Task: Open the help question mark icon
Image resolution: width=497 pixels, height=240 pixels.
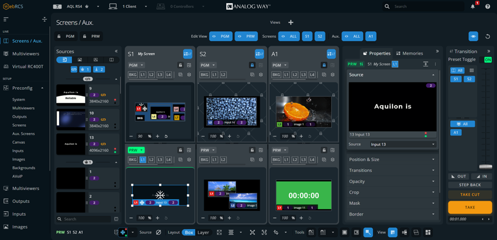Action: [488, 7]
